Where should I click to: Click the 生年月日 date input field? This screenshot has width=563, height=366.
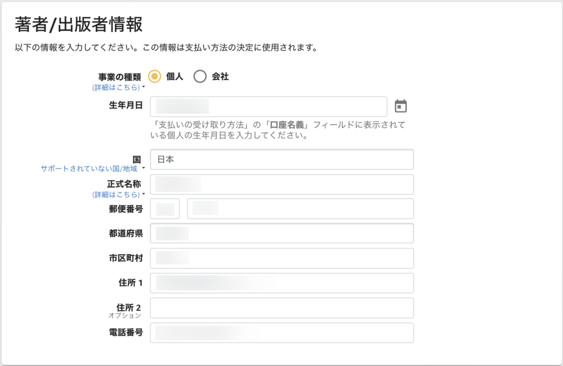(268, 106)
